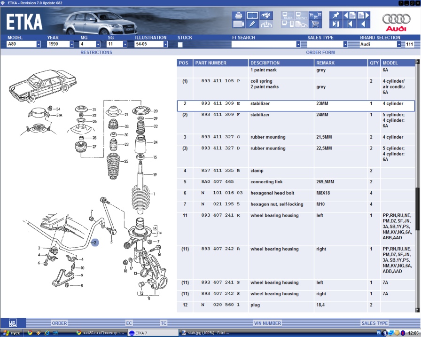The width and height of the screenshot is (421, 337).
Task: Click the single shopping cart icon
Action: pyautogui.click(x=315, y=24)
